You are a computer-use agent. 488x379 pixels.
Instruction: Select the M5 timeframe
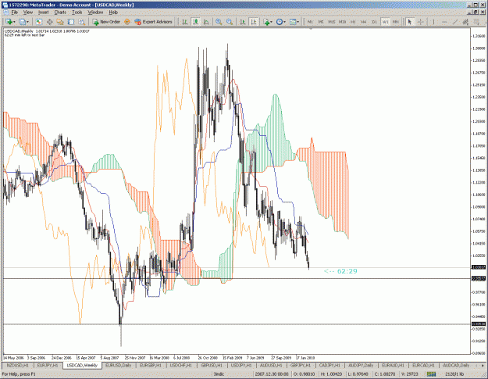(321, 22)
